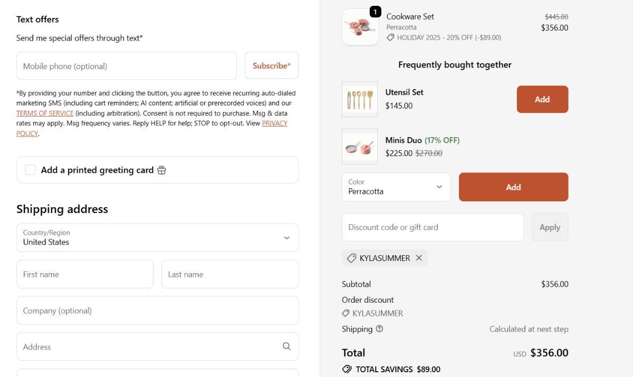The width and height of the screenshot is (633, 377).
Task: Open the Utensil Set product thumbnail
Action: 360,99
